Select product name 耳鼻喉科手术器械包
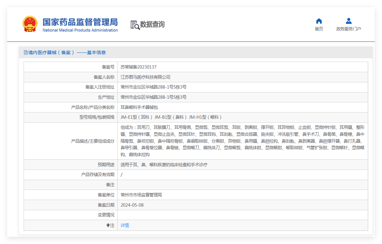Screen dimensions: 382x244 click(x=139, y=107)
